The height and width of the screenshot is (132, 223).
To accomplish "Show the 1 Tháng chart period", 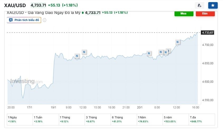I will 71,119.
